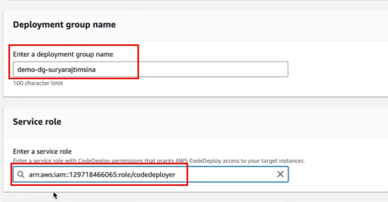
Task: Click the deployment group name input field
Action: [150, 69]
